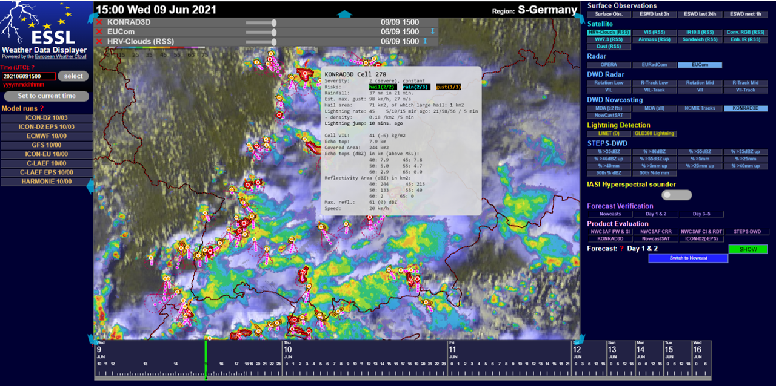Enable the Sandwich (RSS) satellite product
776x386 pixels.
point(700,39)
